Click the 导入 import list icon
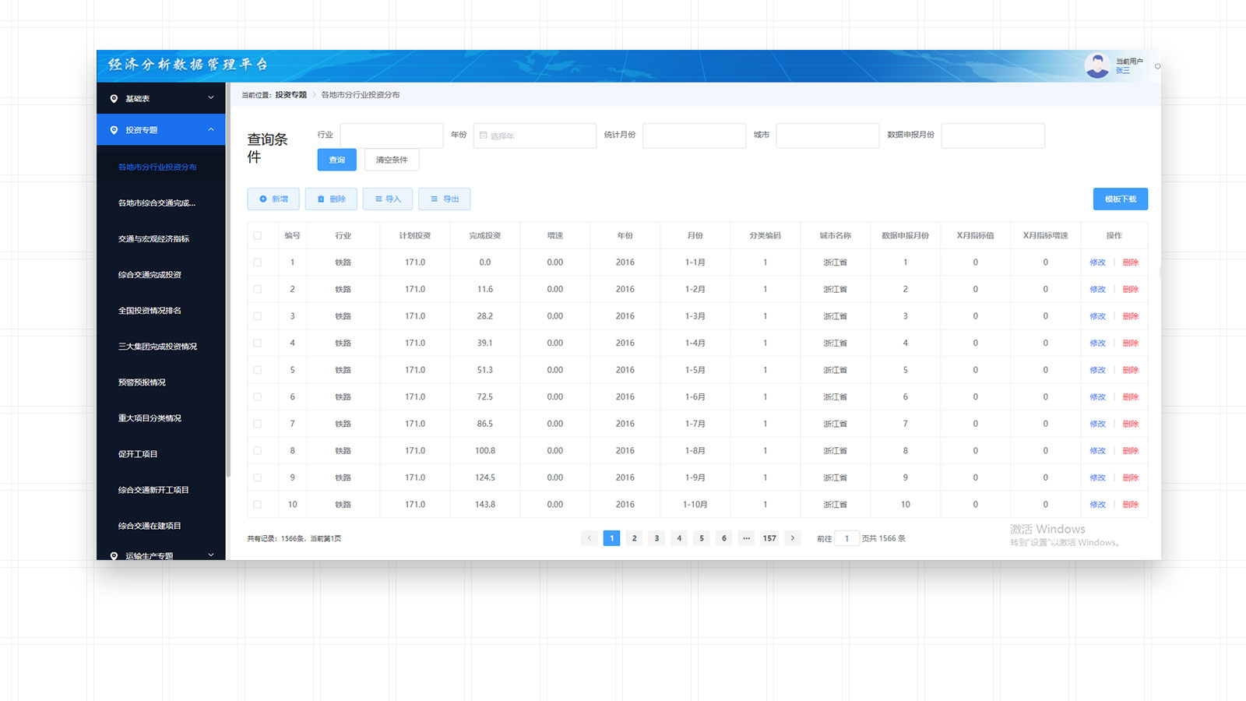Viewport: 1246px width, 701px height. (x=378, y=199)
